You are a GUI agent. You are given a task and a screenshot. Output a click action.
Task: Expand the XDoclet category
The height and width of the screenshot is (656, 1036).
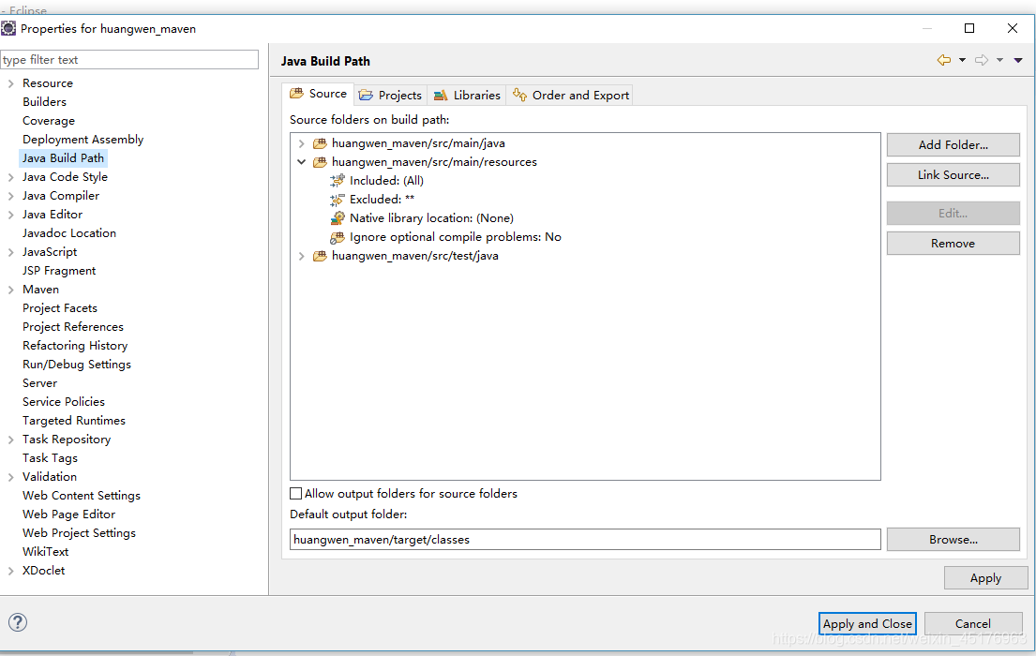pos(10,571)
